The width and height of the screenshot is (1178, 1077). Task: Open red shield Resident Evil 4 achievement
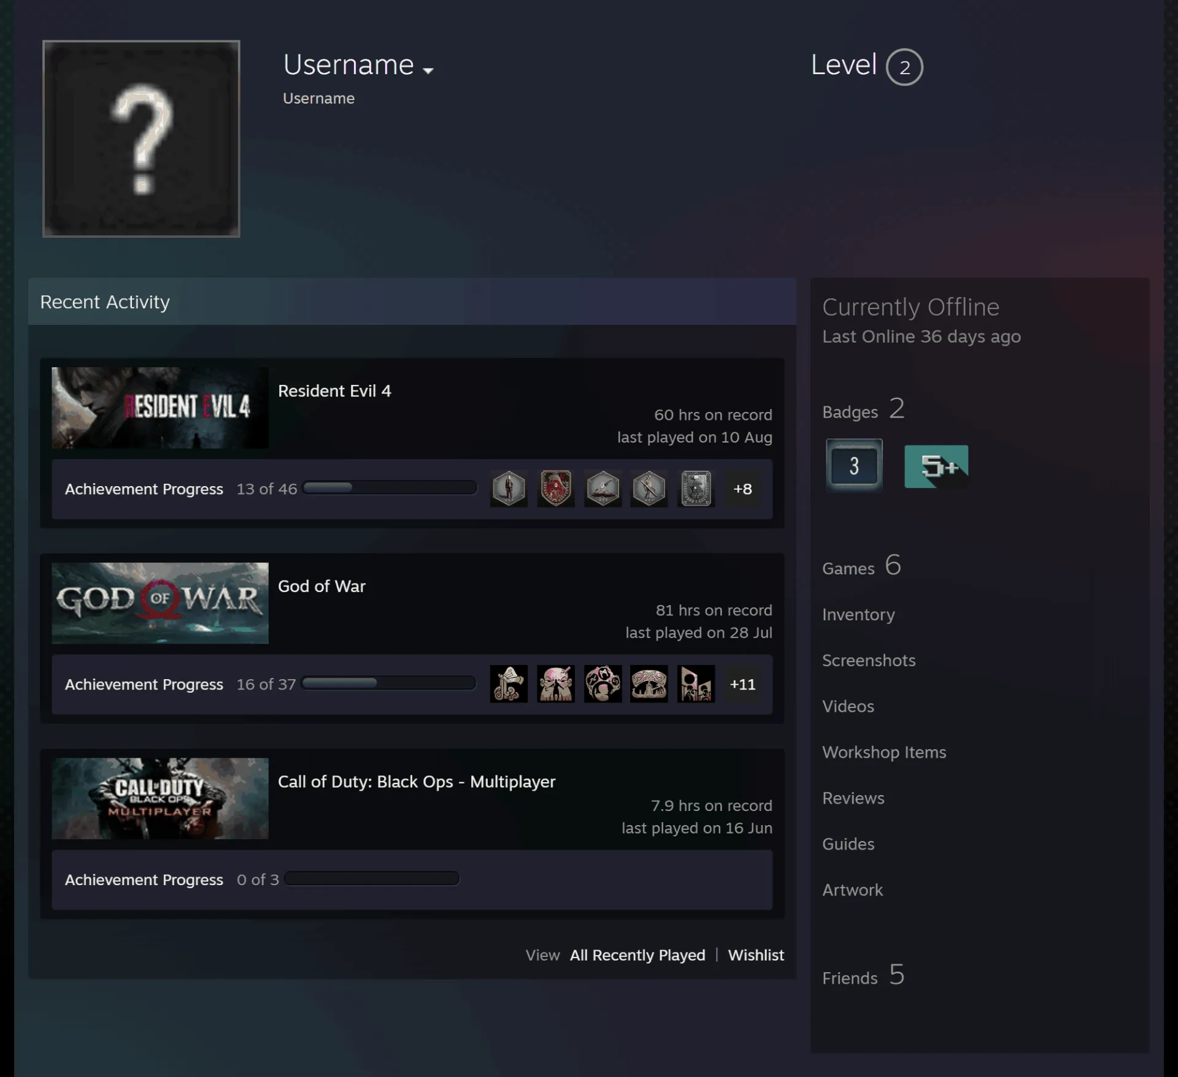pos(556,489)
